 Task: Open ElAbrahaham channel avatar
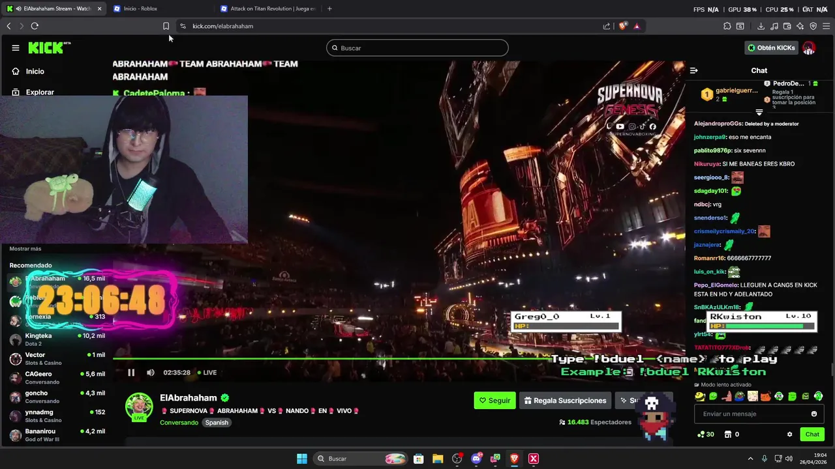[139, 406]
